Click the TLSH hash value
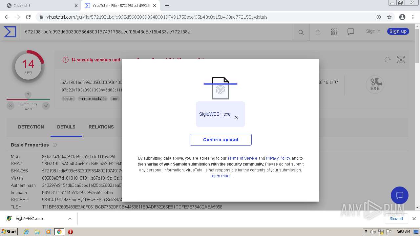 point(132,207)
